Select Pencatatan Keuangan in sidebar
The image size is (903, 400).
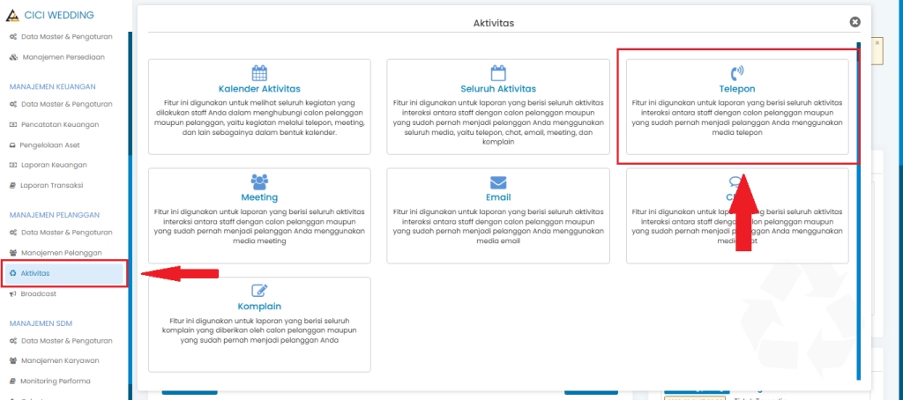coord(58,125)
